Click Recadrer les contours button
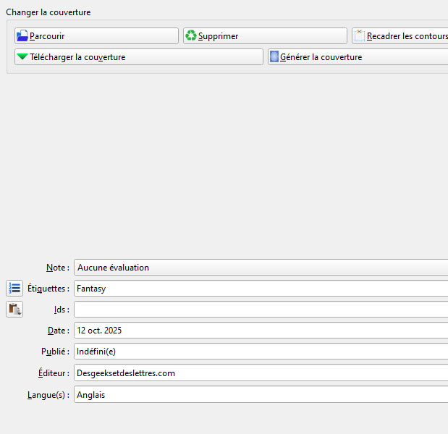The height and width of the screenshot is (434, 448). click(x=400, y=36)
